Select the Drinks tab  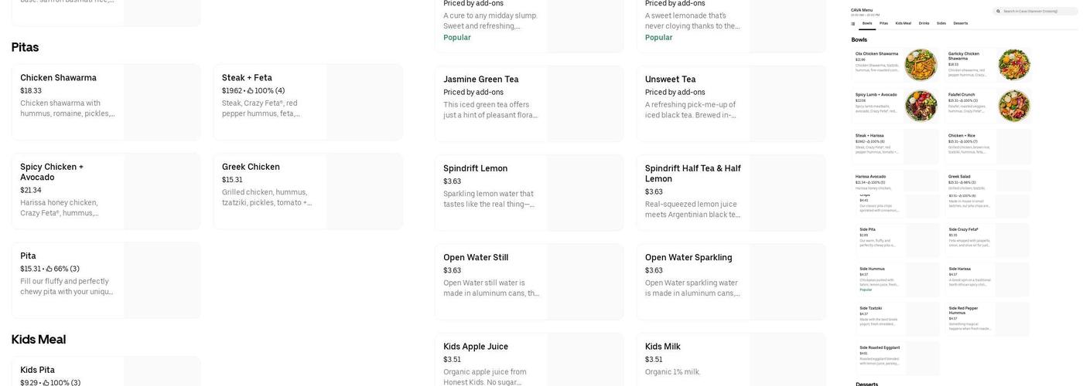(x=924, y=23)
